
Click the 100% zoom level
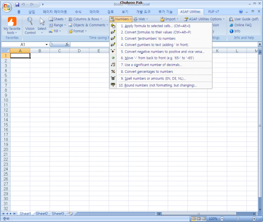pos(213,218)
